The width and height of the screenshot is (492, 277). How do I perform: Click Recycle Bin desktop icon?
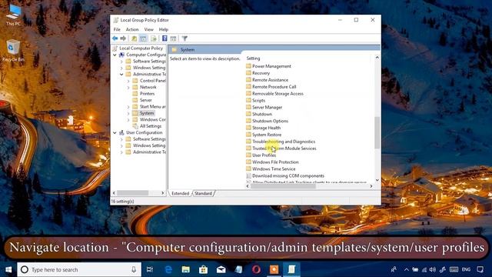click(13, 50)
